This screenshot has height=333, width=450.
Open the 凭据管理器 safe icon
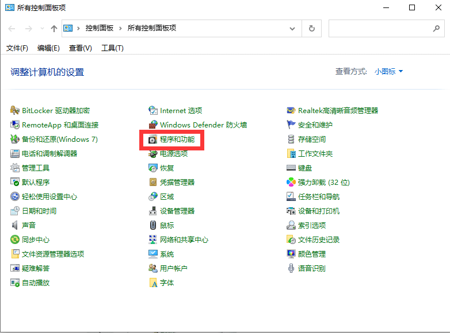tap(153, 182)
